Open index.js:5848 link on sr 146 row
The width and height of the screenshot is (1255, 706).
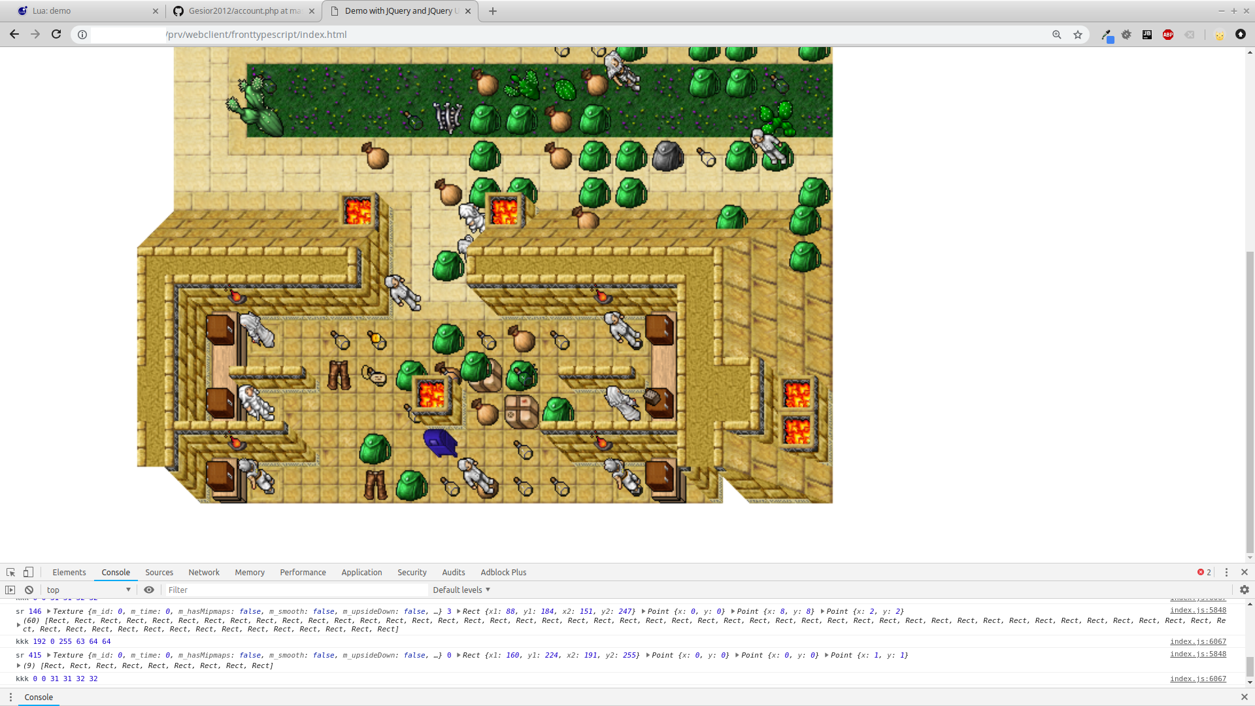pos(1198,610)
